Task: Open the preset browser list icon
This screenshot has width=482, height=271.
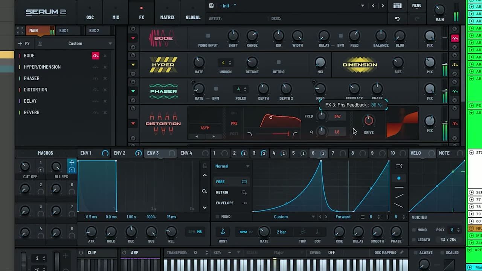Action: 397,6
